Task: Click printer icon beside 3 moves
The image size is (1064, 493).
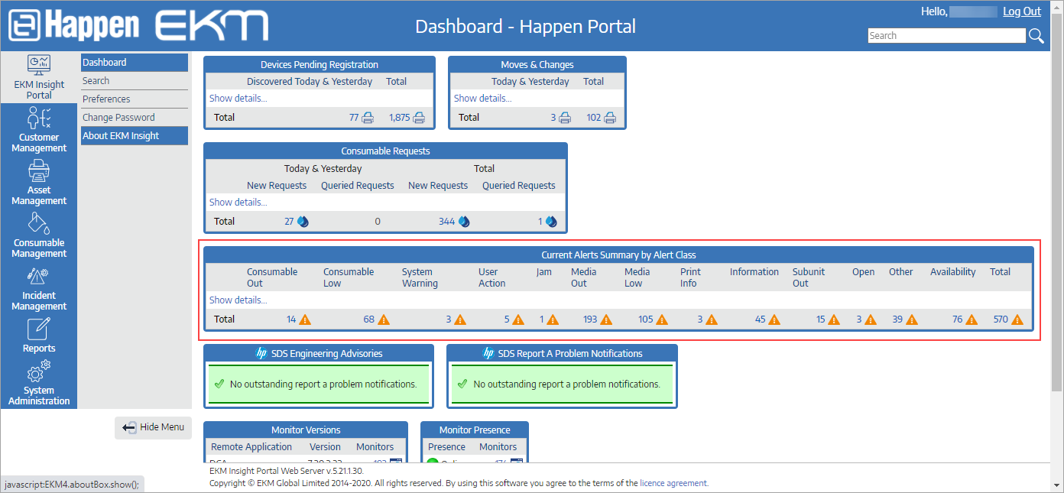Action: 565,118
